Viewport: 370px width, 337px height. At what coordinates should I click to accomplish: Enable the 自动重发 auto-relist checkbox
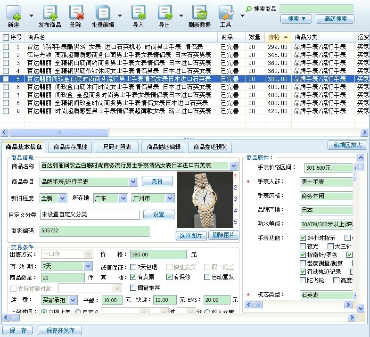207,277
